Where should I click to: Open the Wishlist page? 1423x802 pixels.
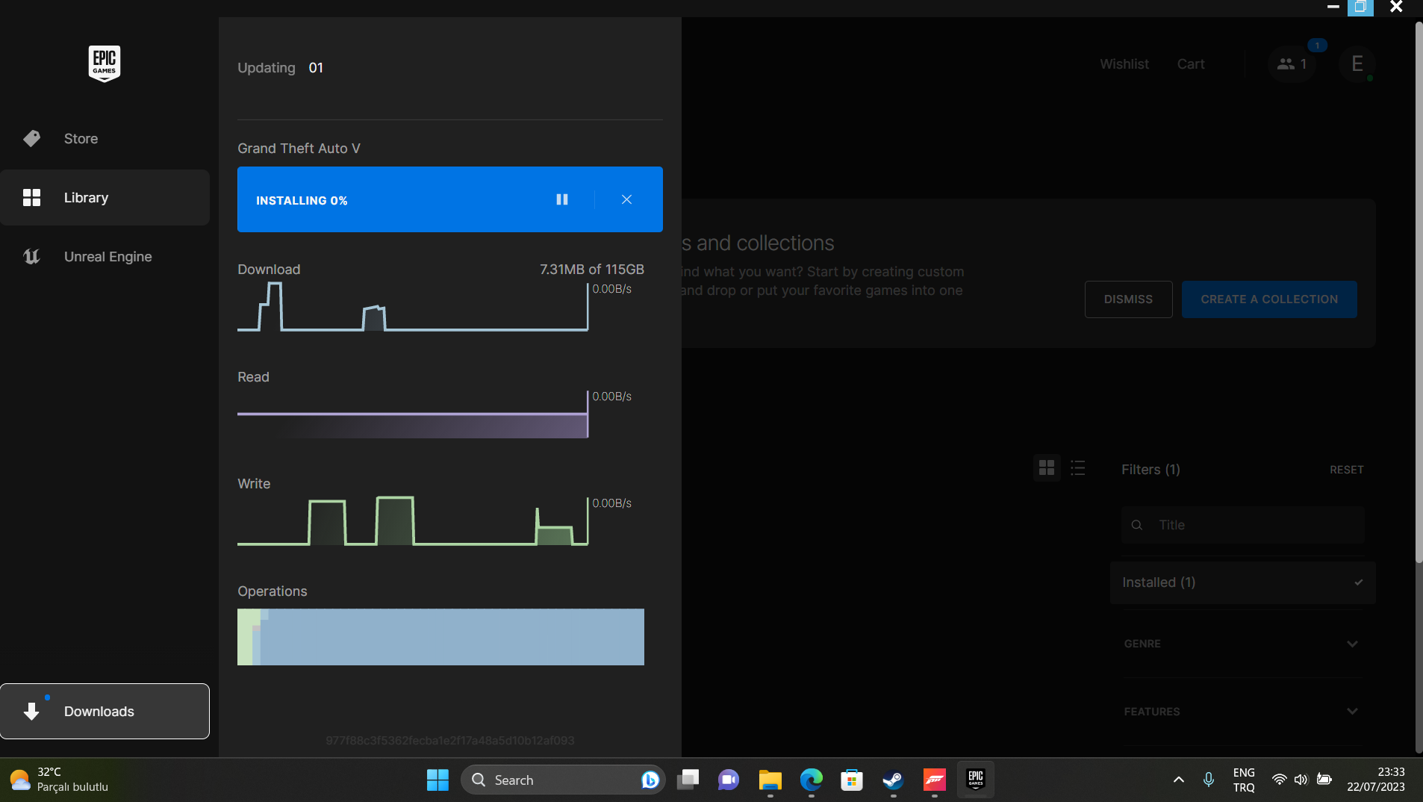[x=1124, y=64]
